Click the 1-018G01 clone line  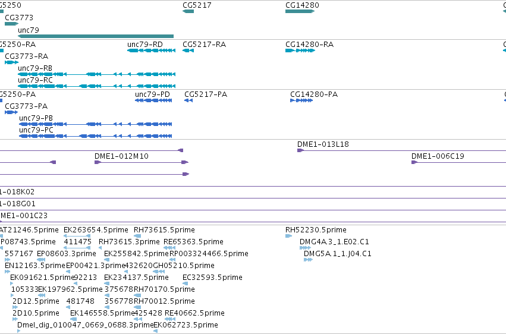(253, 210)
